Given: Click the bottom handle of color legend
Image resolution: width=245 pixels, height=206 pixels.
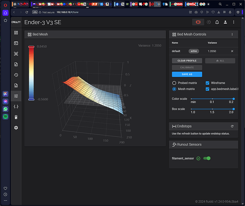Looking at the screenshot, I should (31, 99).
